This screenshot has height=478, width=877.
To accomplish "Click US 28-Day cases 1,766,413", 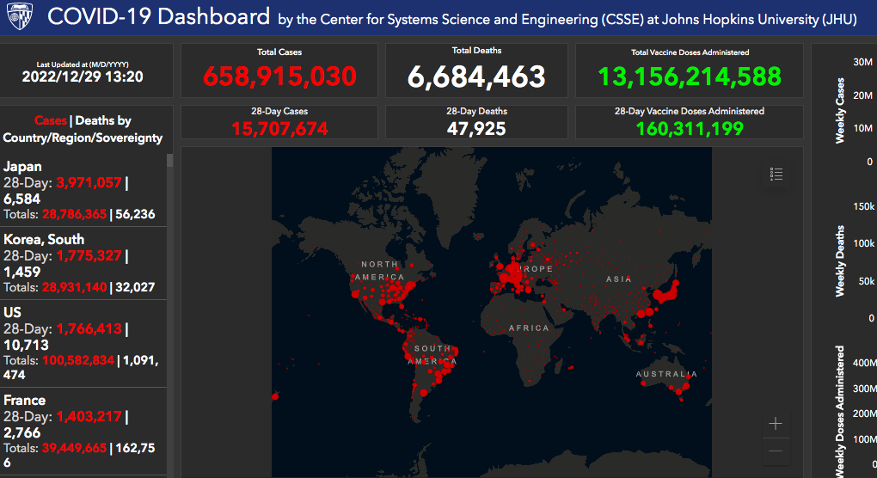I will pyautogui.click(x=89, y=328).
